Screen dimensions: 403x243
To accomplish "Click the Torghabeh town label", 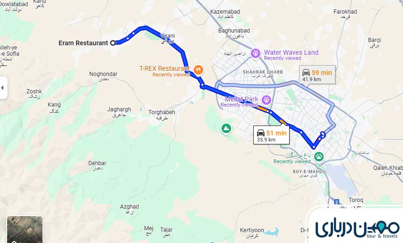I will 162,112.
